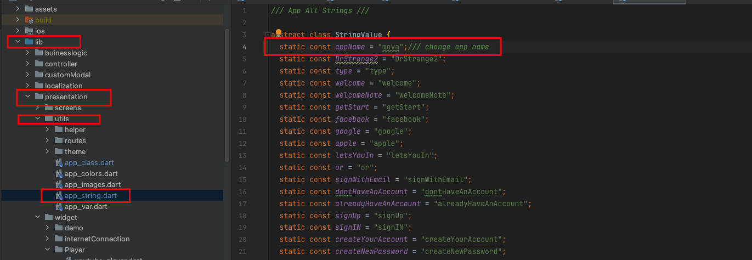Expand the helper folder
Image resolution: width=752 pixels, height=260 pixels.
[48, 130]
